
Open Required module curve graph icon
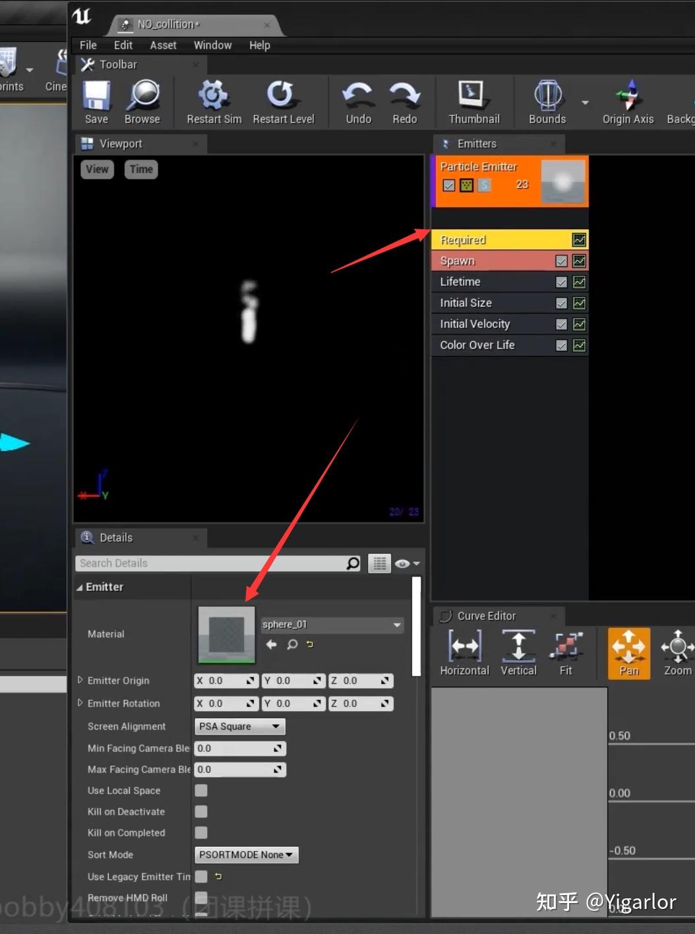click(x=579, y=240)
